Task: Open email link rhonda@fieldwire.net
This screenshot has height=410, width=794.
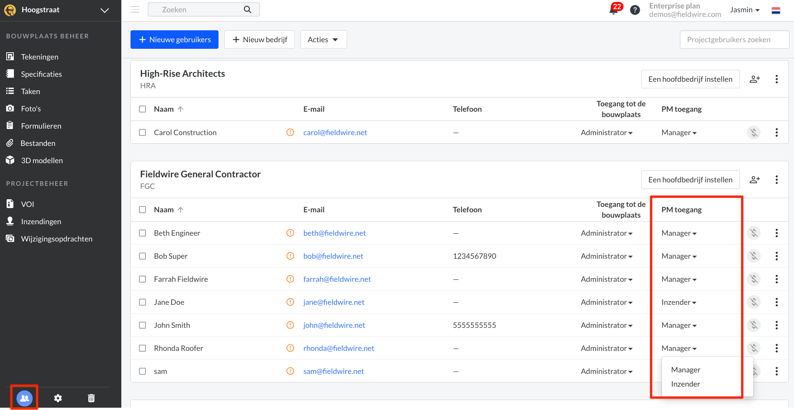Action: (339, 348)
